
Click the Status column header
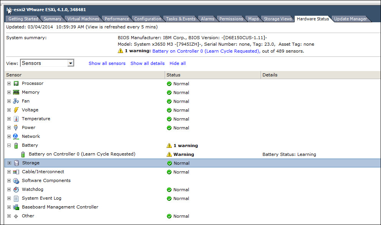pyautogui.click(x=213, y=75)
